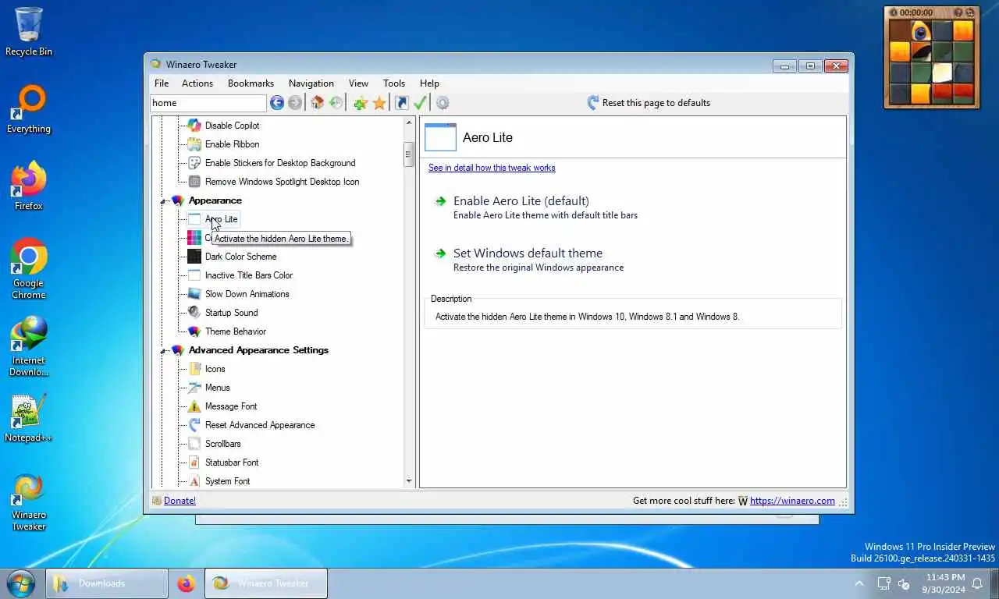The image size is (999, 599).
Task: Open the notifications bell in the taskbar
Action: 976,583
